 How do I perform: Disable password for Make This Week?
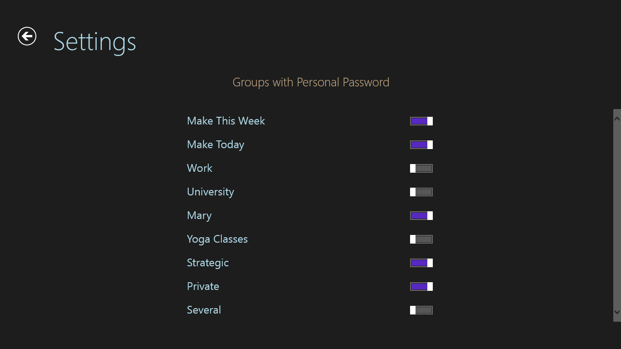(421, 121)
